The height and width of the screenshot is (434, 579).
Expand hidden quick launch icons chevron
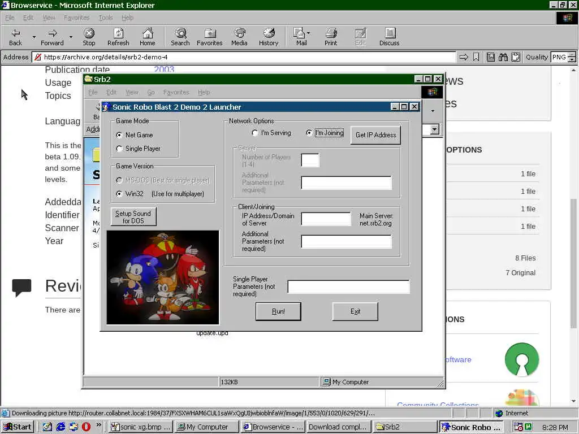coord(98,425)
